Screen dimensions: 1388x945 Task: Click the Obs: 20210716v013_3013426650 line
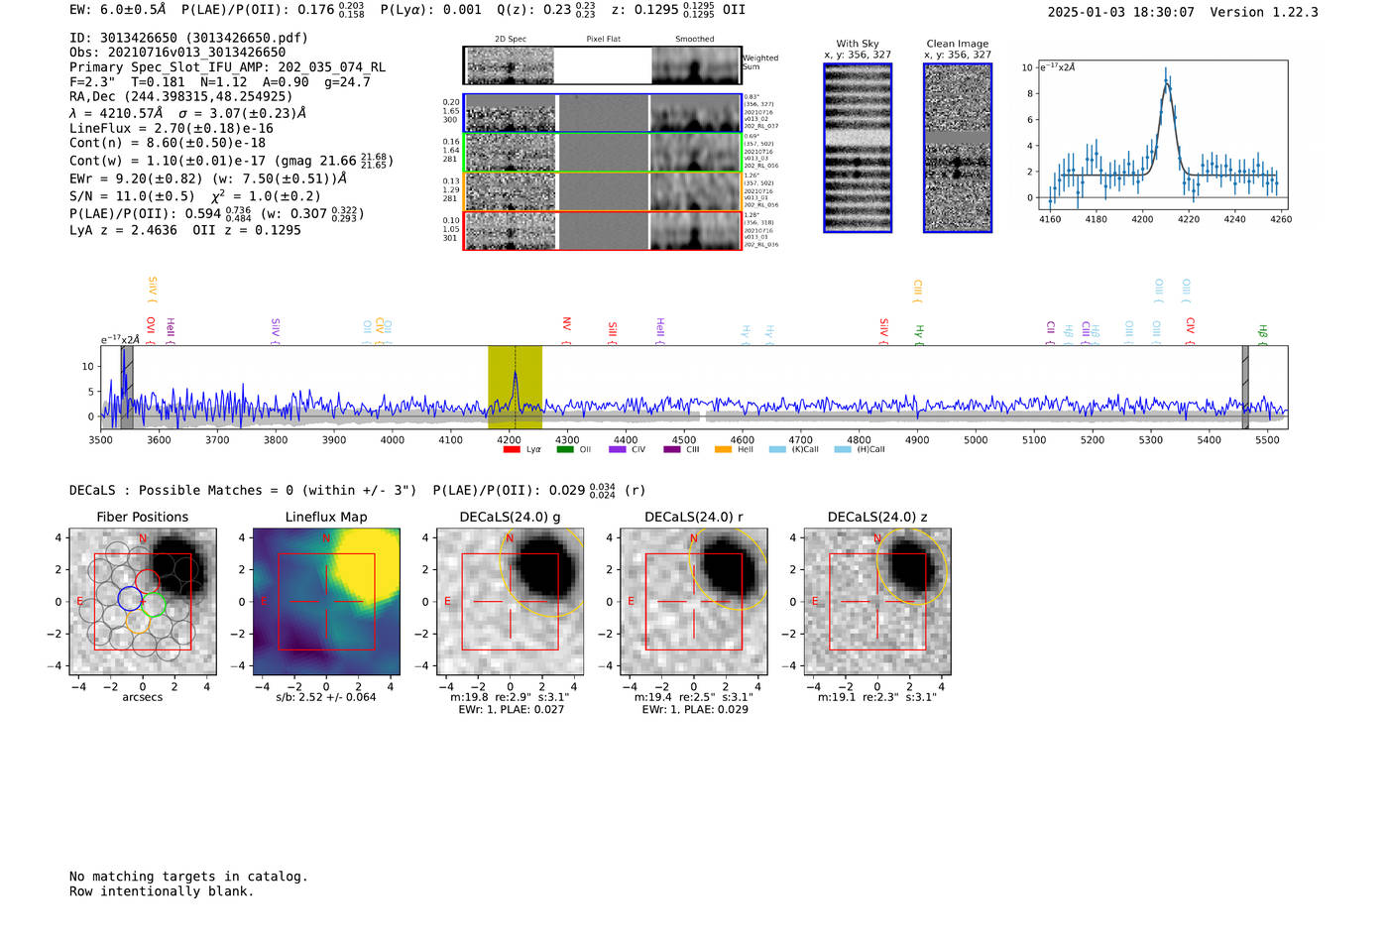177,53
